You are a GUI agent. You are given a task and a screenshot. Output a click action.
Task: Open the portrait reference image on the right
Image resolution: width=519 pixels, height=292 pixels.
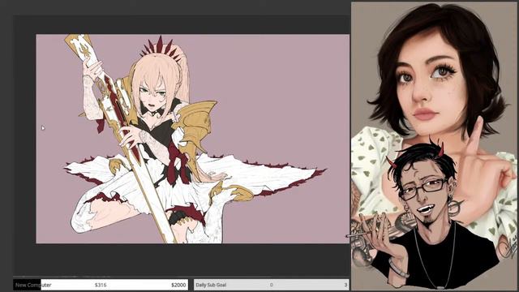coord(435,146)
